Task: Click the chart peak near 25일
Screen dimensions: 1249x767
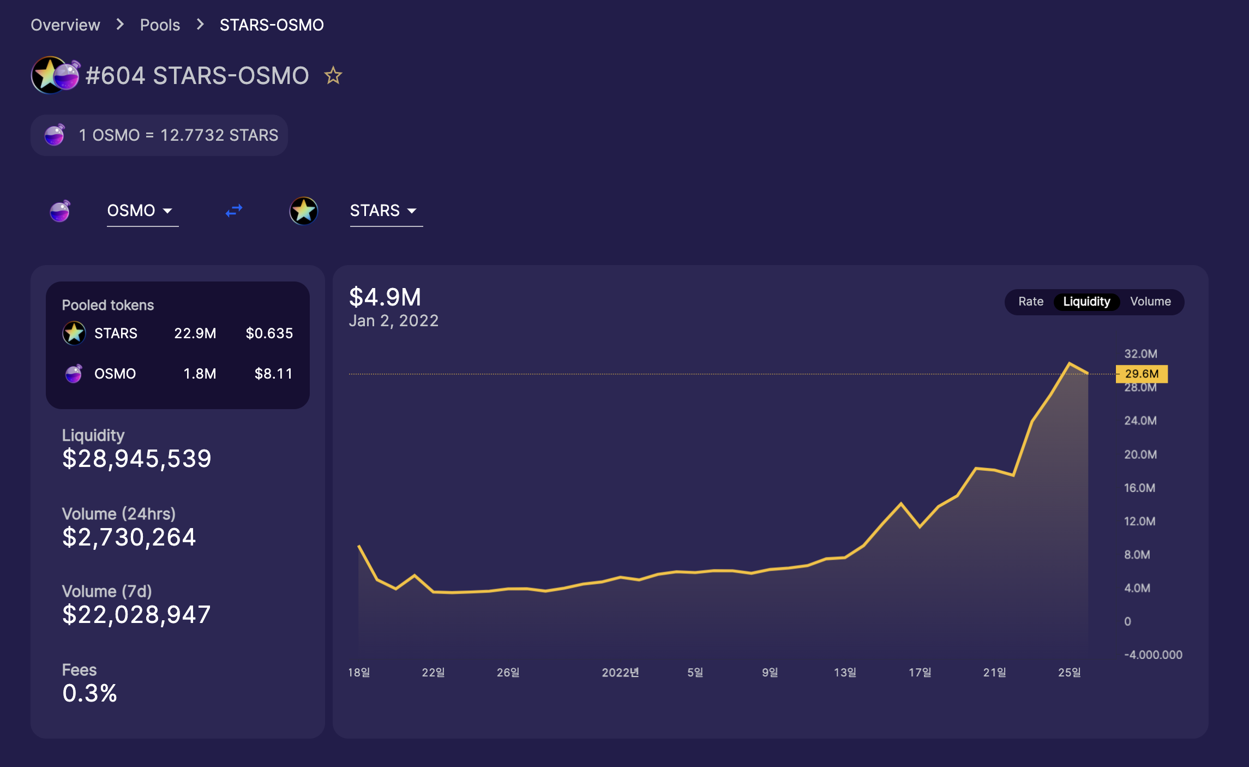Action: (x=1069, y=363)
